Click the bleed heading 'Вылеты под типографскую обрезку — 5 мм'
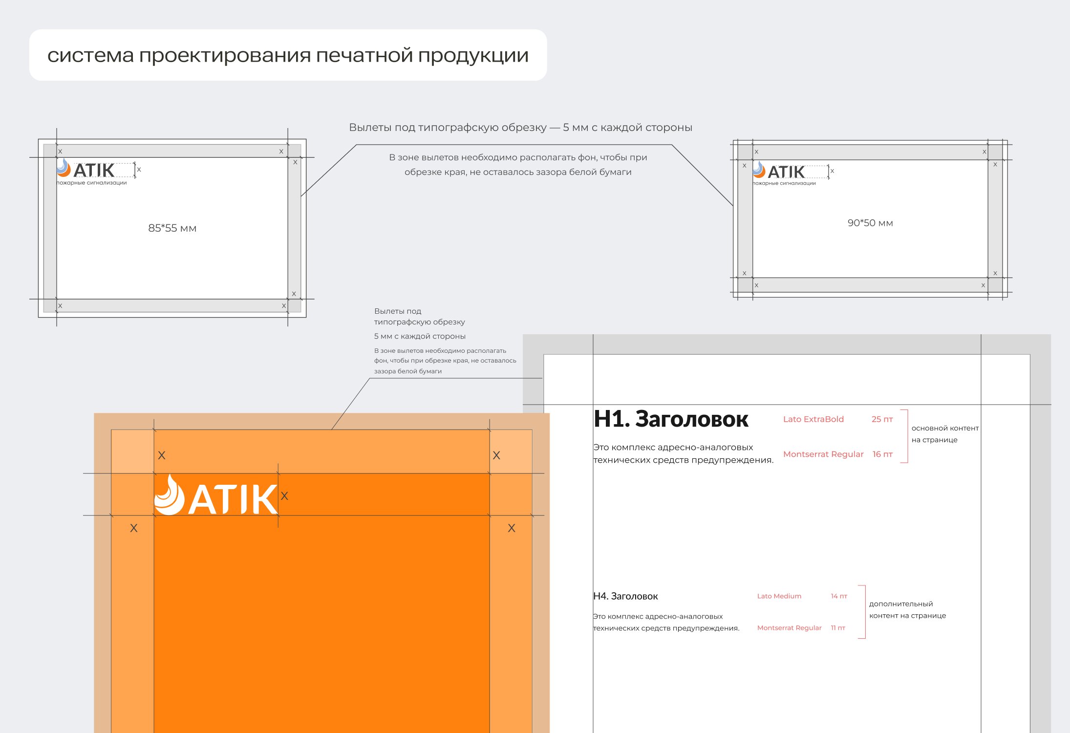The image size is (1070, 733). pyautogui.click(x=520, y=128)
